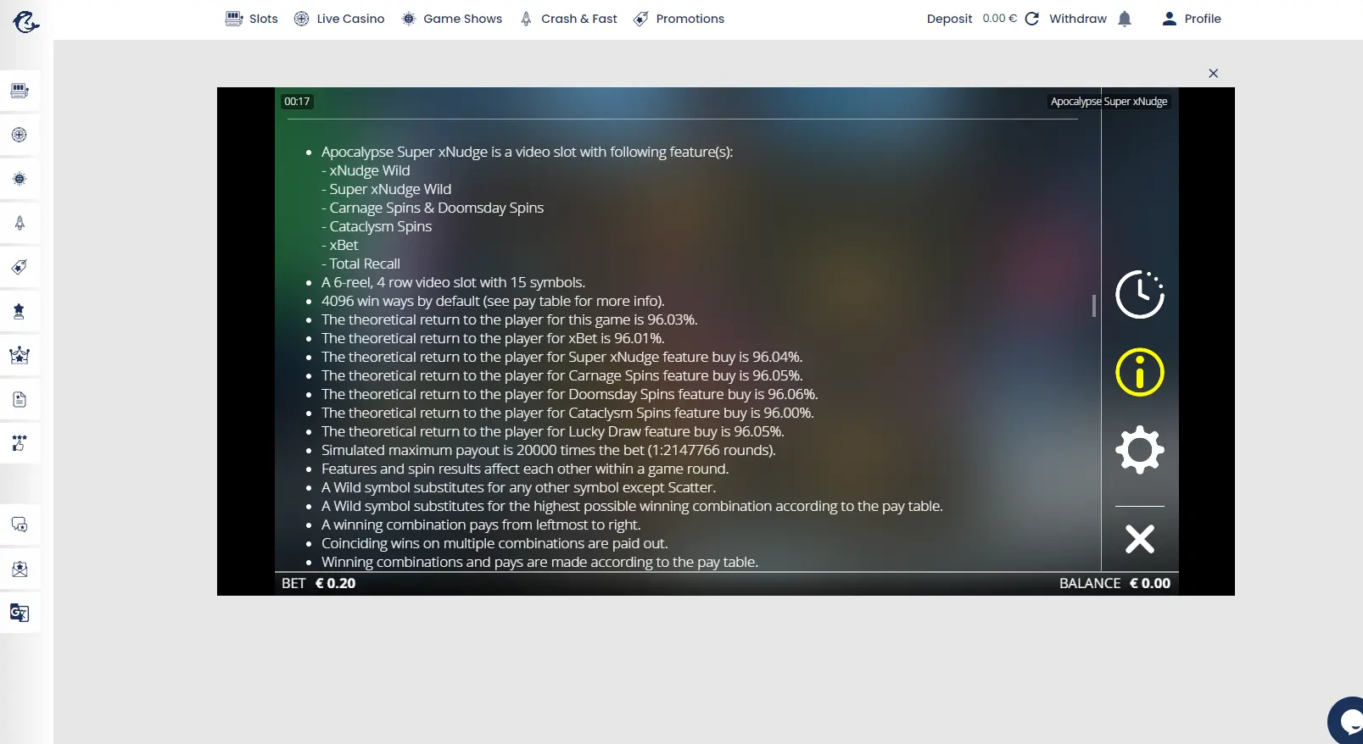Screen dimensions: 1363x744
Task: Click the game shows wheel icon in the sidebar
Action: 20,179
